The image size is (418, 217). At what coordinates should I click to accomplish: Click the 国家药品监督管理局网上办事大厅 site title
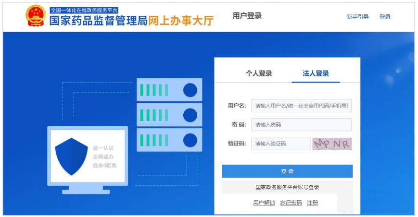pos(131,21)
